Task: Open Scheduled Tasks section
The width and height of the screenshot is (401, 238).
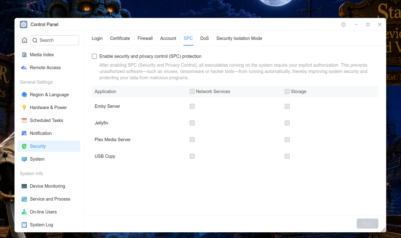Action: click(x=49, y=120)
